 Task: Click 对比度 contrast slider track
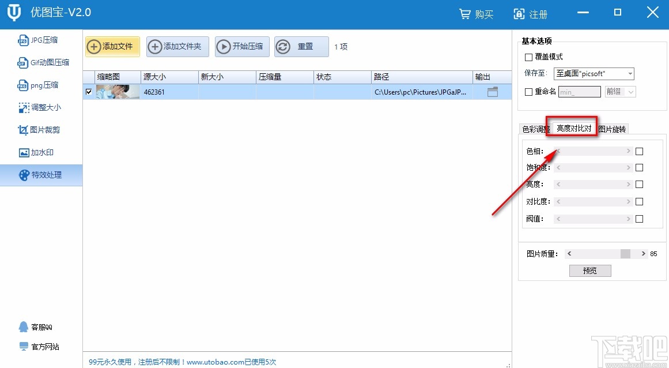(593, 201)
